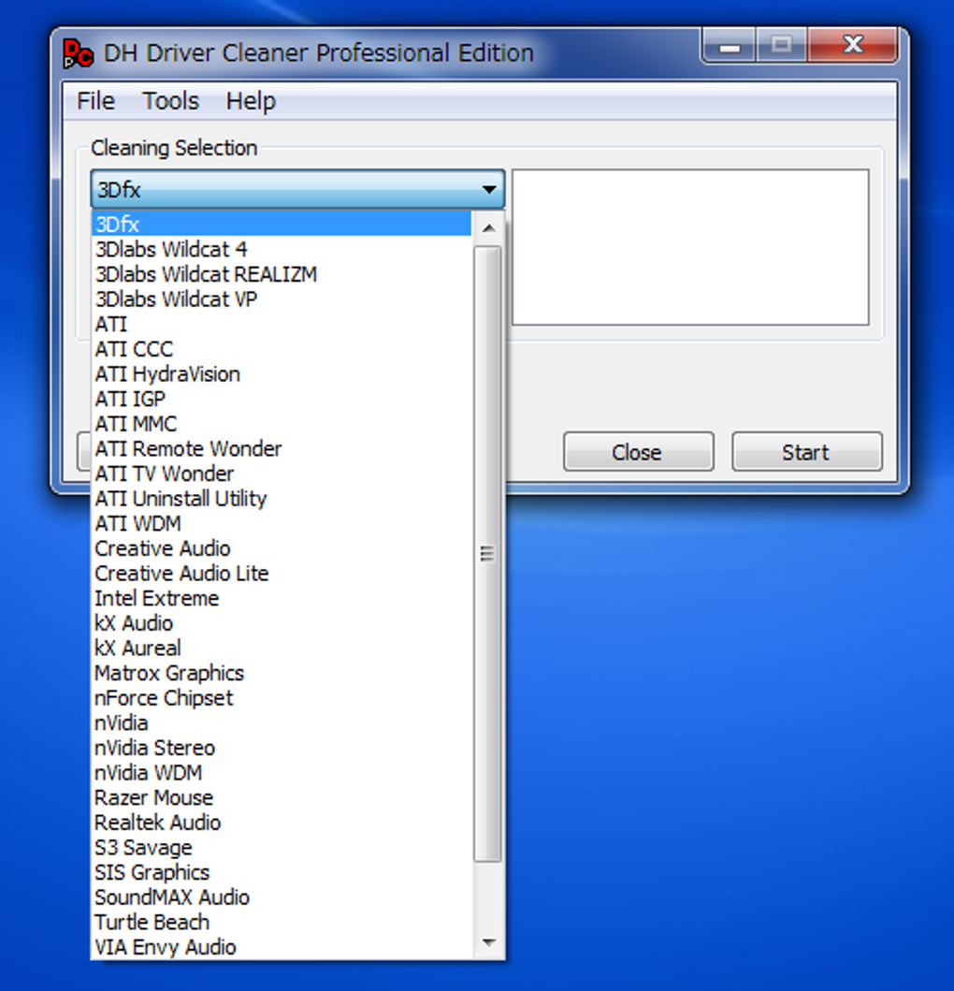Select S3 Savage
The width and height of the screenshot is (954, 991).
282,848
